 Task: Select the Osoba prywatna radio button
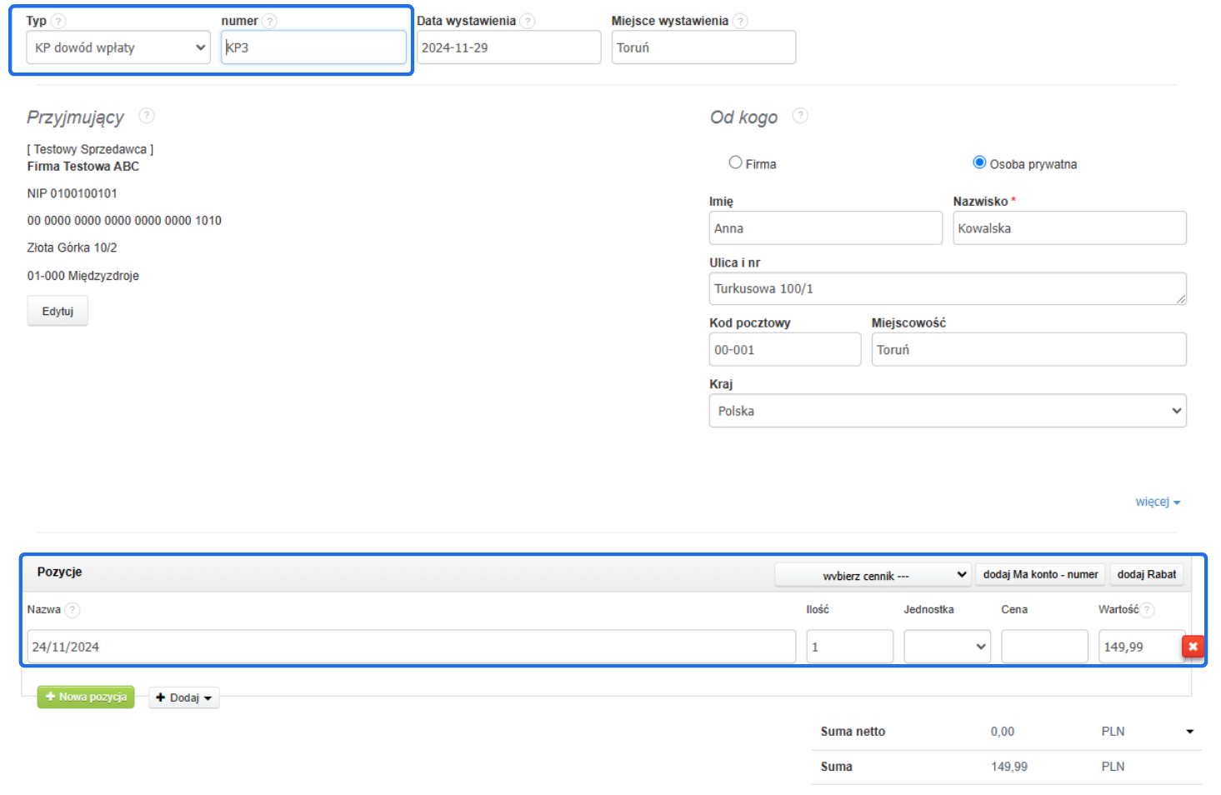(979, 162)
